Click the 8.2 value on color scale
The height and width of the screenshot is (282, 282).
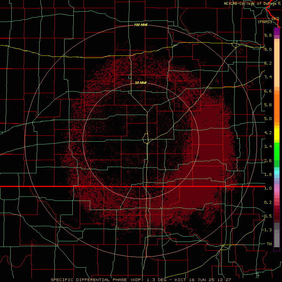(x=268, y=63)
